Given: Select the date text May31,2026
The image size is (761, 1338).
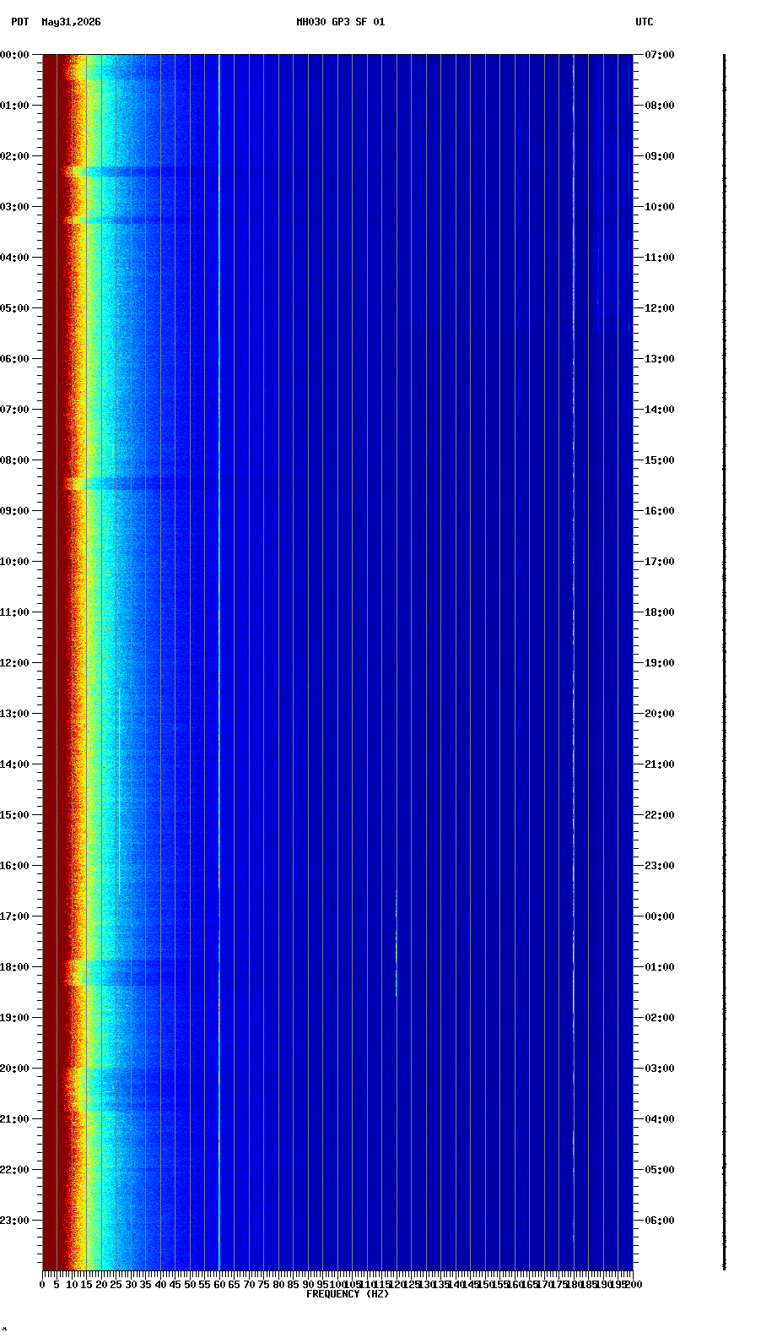Looking at the screenshot, I should click(71, 22).
